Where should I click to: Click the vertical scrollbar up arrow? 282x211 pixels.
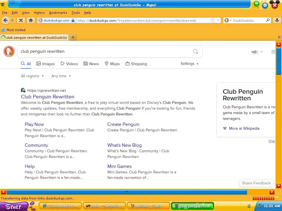click(x=279, y=44)
